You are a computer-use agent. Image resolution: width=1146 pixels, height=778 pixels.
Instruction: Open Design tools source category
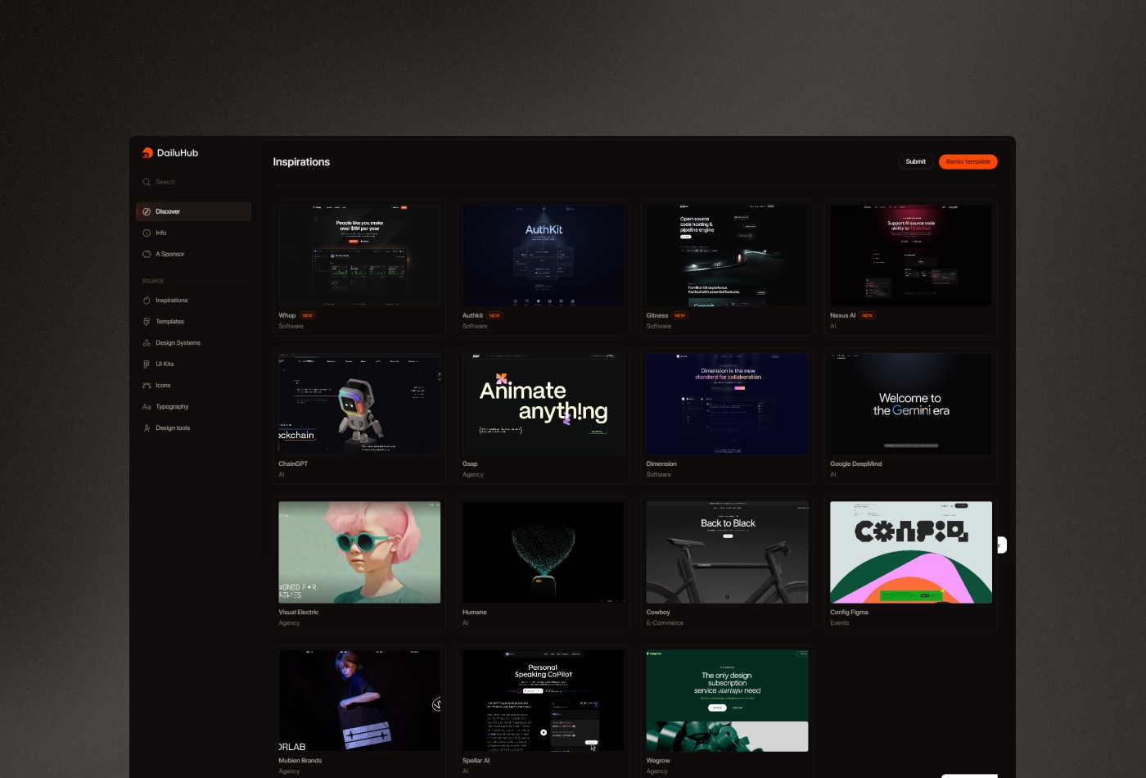click(x=193, y=428)
